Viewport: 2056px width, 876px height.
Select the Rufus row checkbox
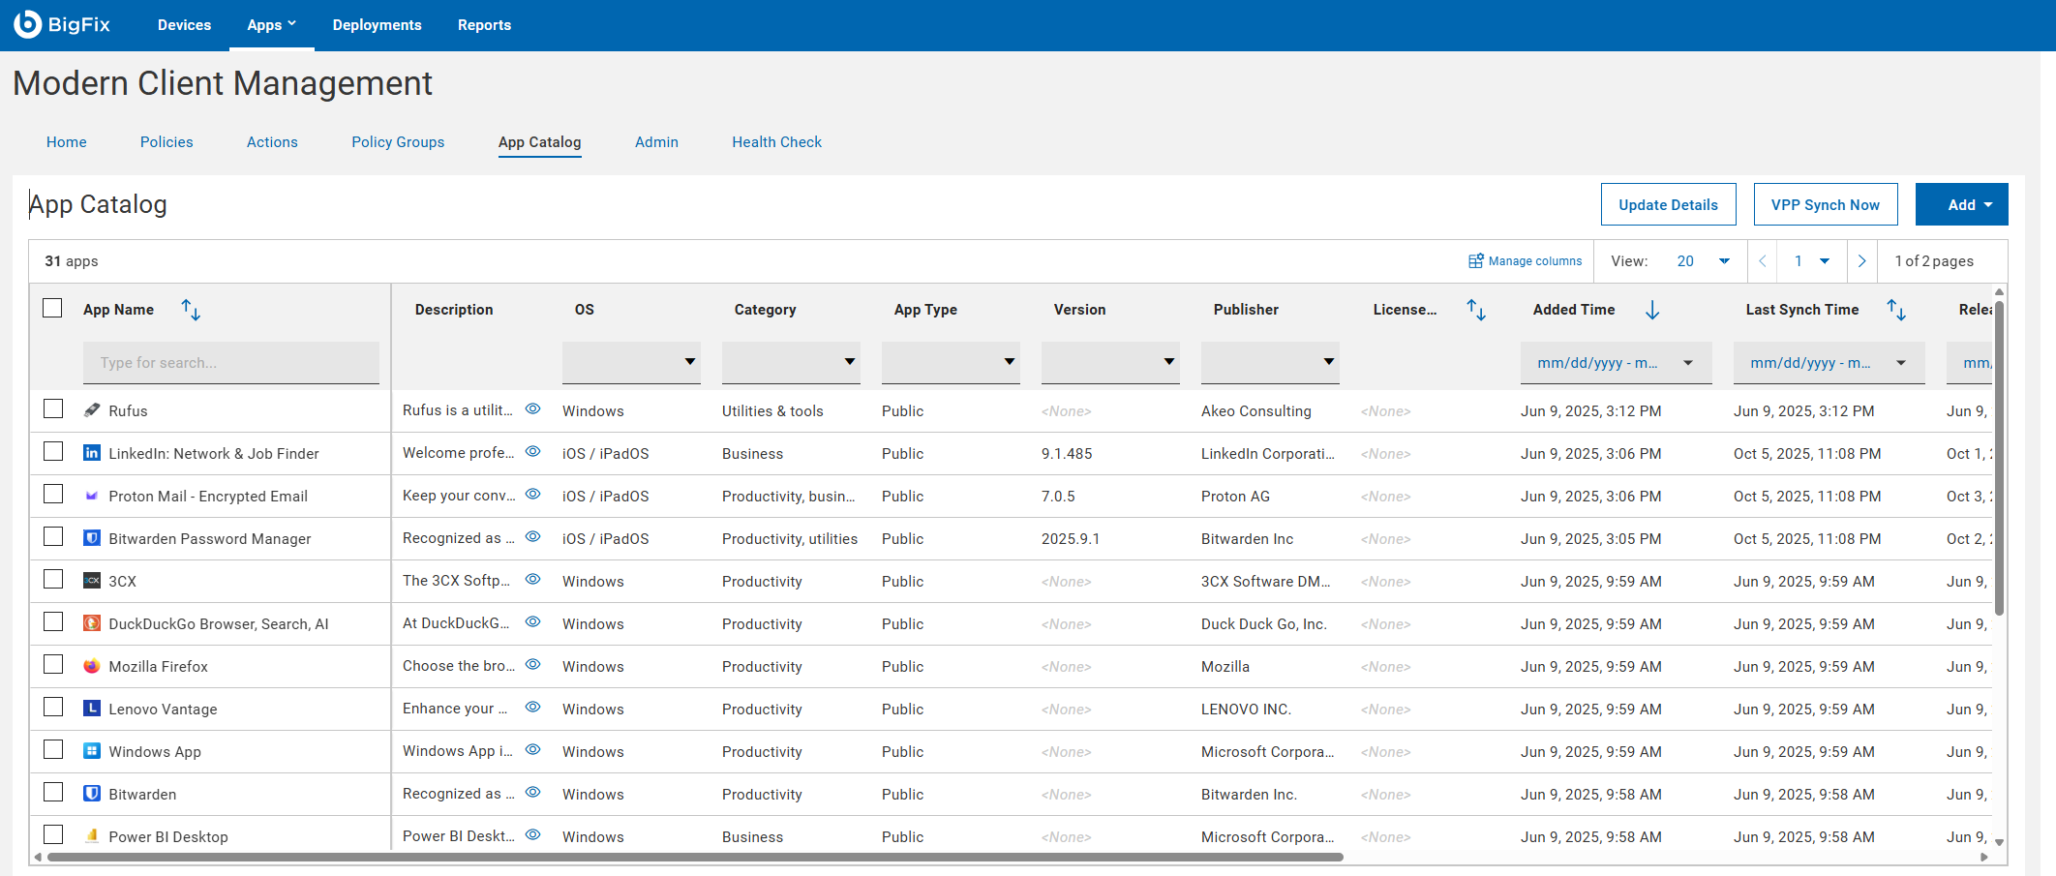pyautogui.click(x=53, y=409)
